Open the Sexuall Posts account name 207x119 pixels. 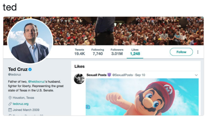pyautogui.click(x=96, y=75)
